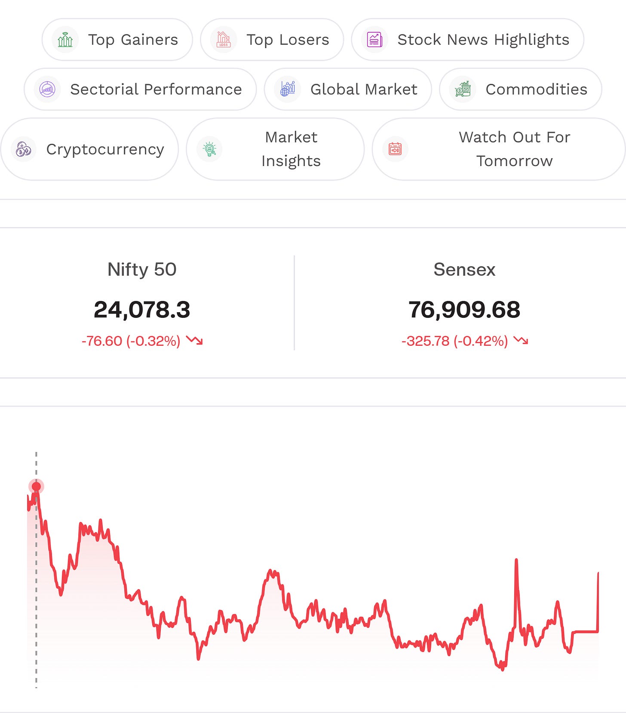Click the Nifty 50 downtrend arrow icon
Image resolution: width=626 pixels, height=713 pixels.
194,341
